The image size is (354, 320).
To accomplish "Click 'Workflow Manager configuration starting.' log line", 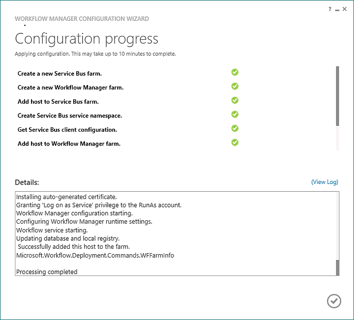I will (75, 213).
